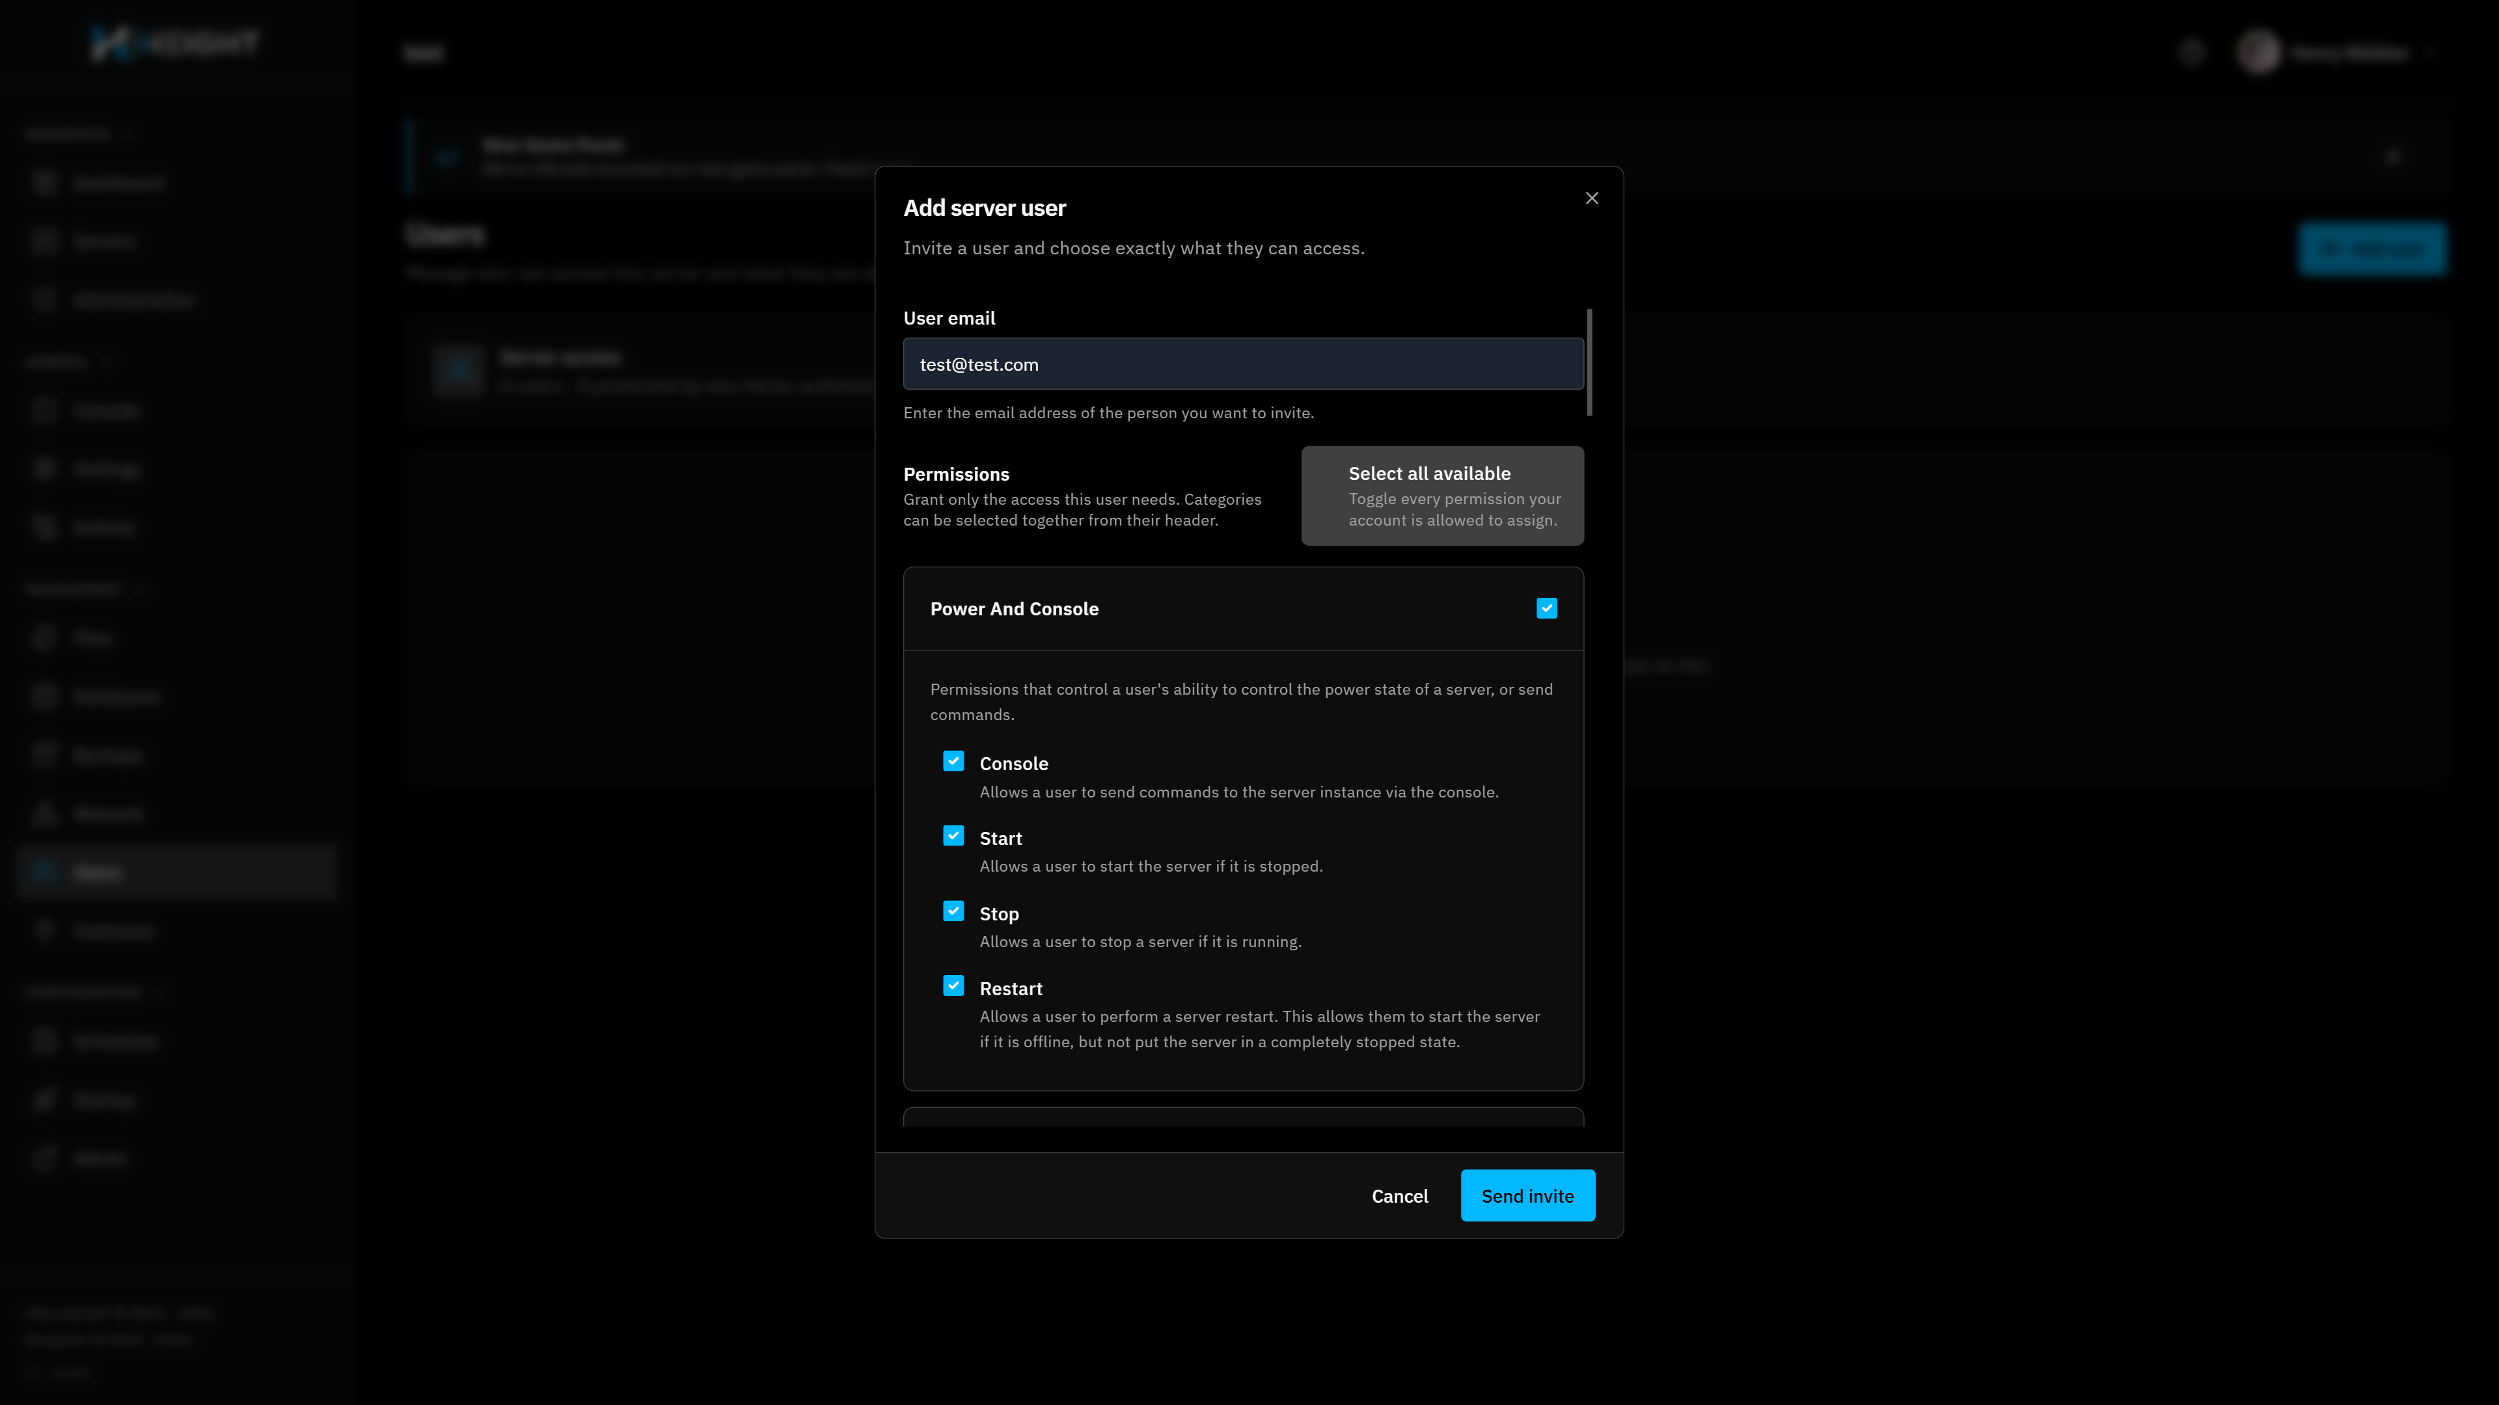
Task: Click the "User email" label
Action: [949, 318]
